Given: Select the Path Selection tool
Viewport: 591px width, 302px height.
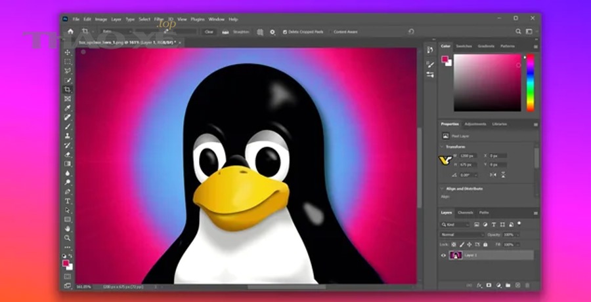Looking at the screenshot, I should point(68,210).
